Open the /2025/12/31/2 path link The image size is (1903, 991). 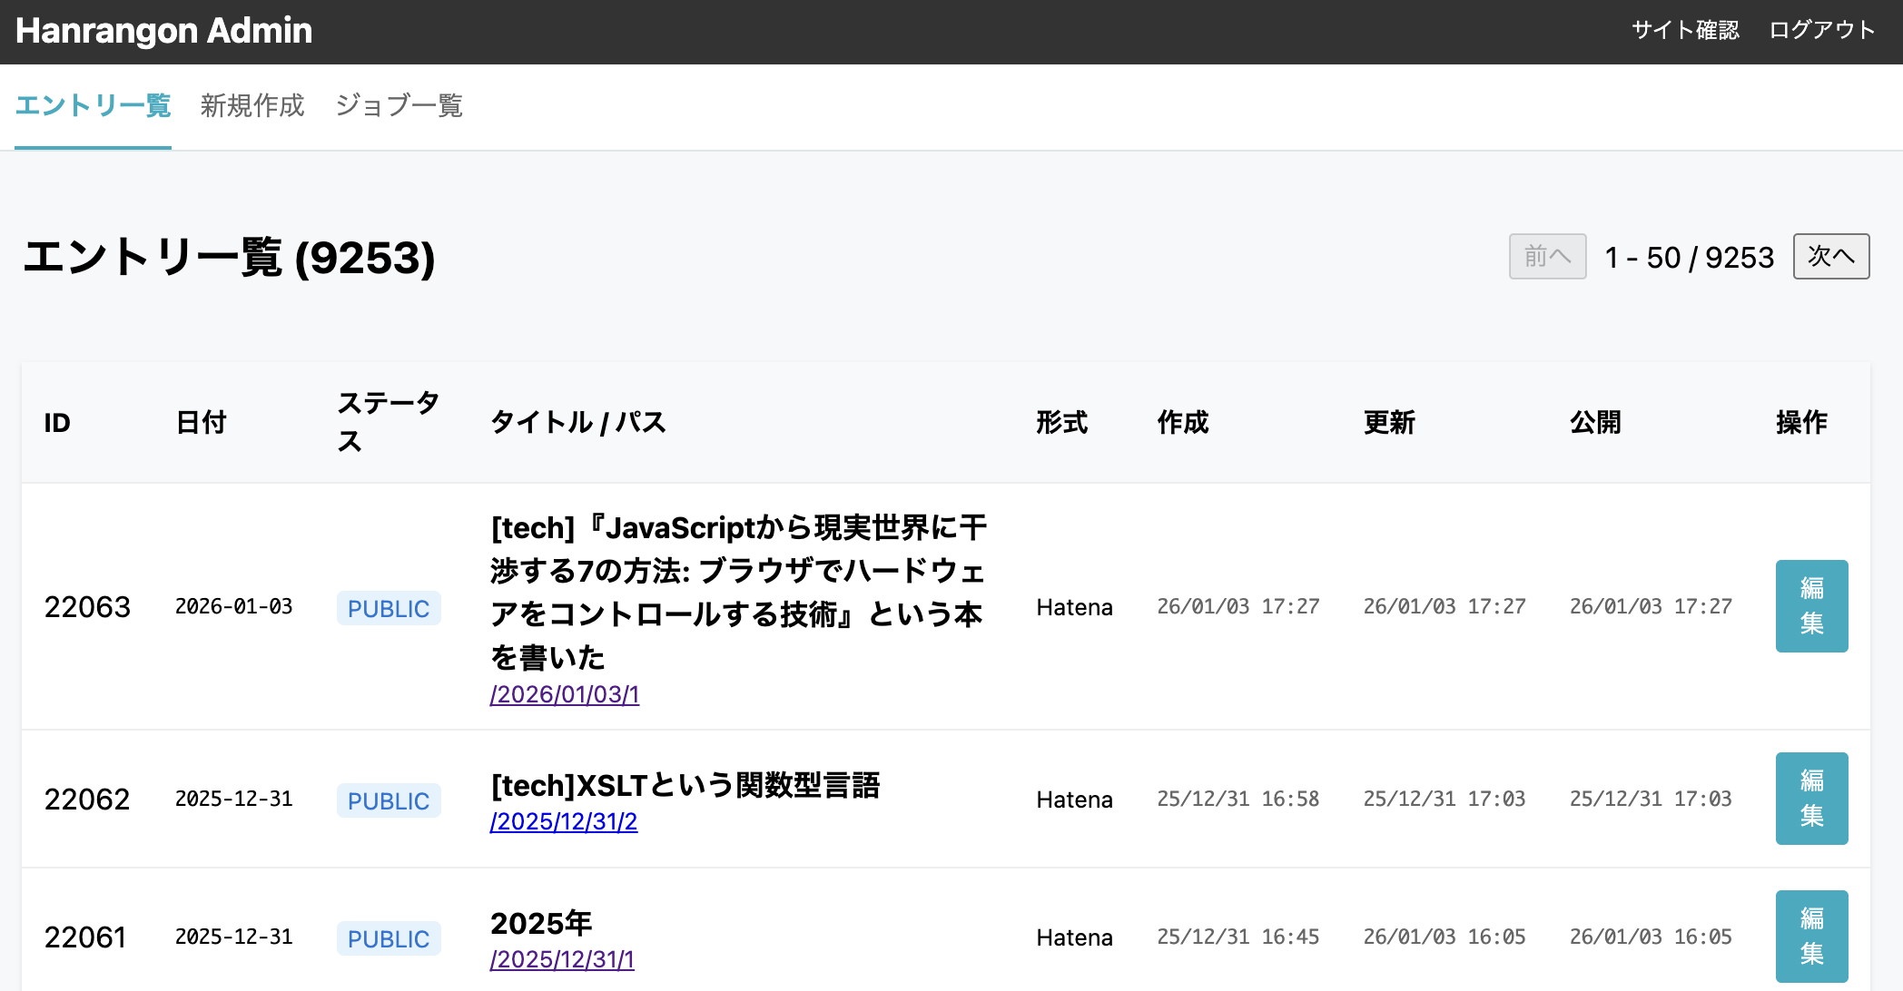tap(564, 821)
